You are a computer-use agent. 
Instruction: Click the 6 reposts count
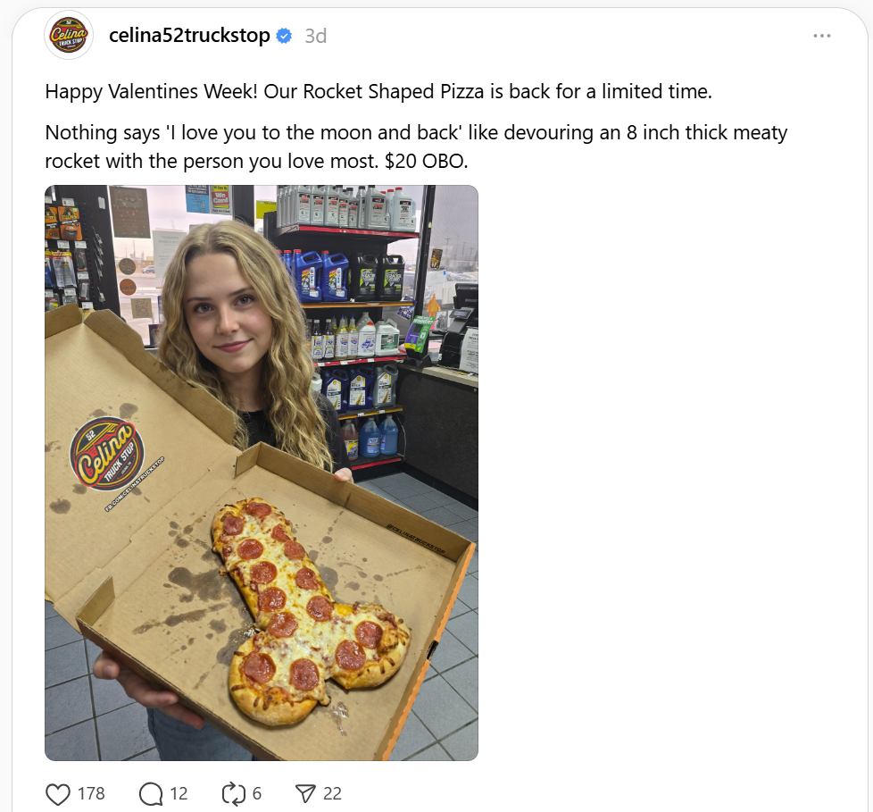click(257, 793)
